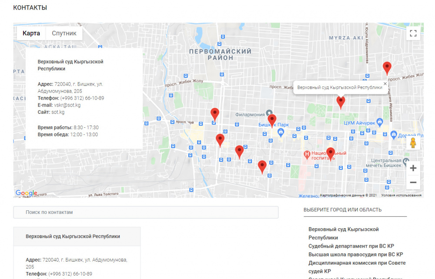Open the vskr@sot.kg email link

67,105
